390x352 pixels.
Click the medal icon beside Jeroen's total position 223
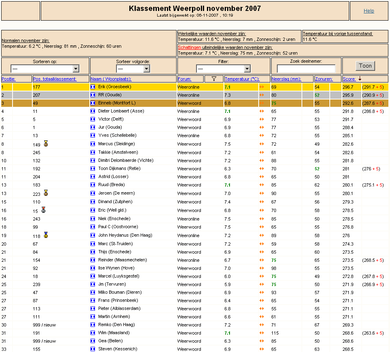46,193
